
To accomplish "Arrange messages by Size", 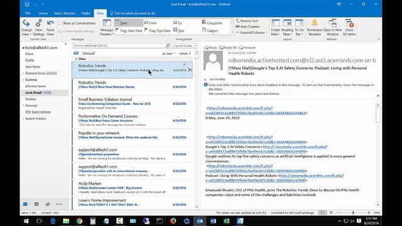I will point(178,31).
